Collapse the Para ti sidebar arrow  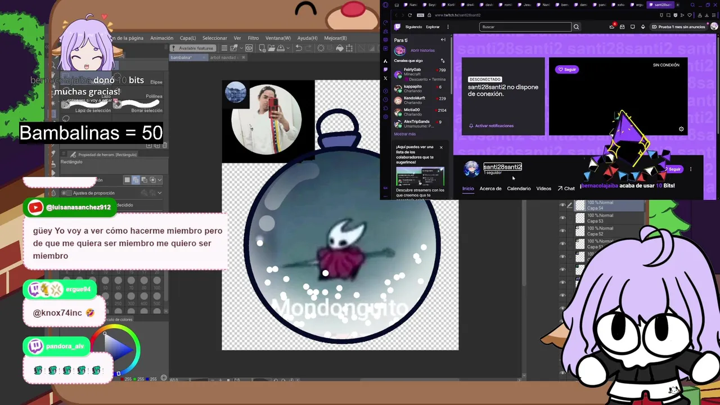pos(443,40)
